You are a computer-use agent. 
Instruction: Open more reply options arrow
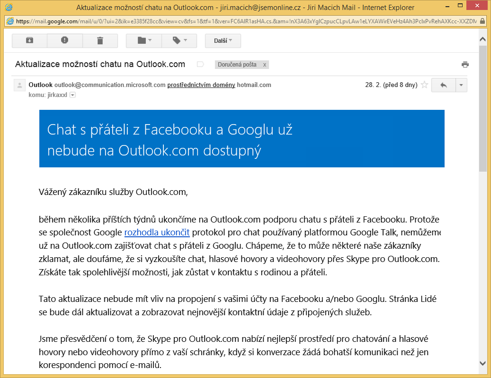pyautogui.click(x=461, y=85)
